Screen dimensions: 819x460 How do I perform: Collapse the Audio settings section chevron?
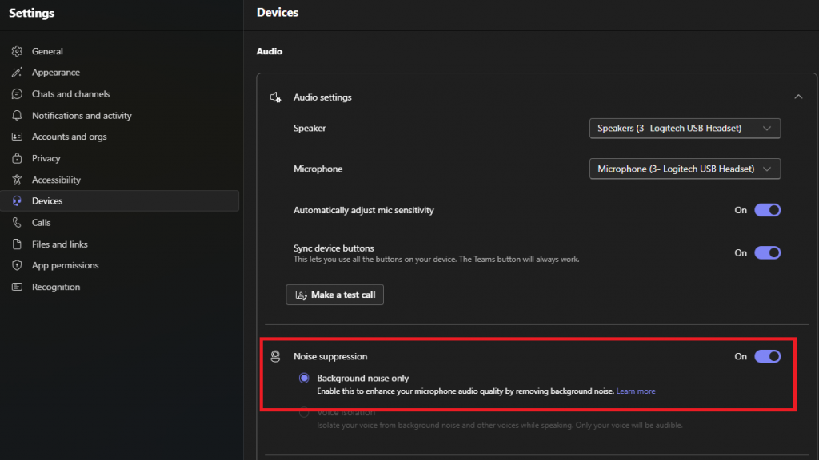point(797,97)
